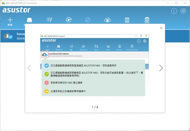This screenshot has width=190, height=131.
Task: Go to the next tutorial page arrow
Action: coord(161,68)
